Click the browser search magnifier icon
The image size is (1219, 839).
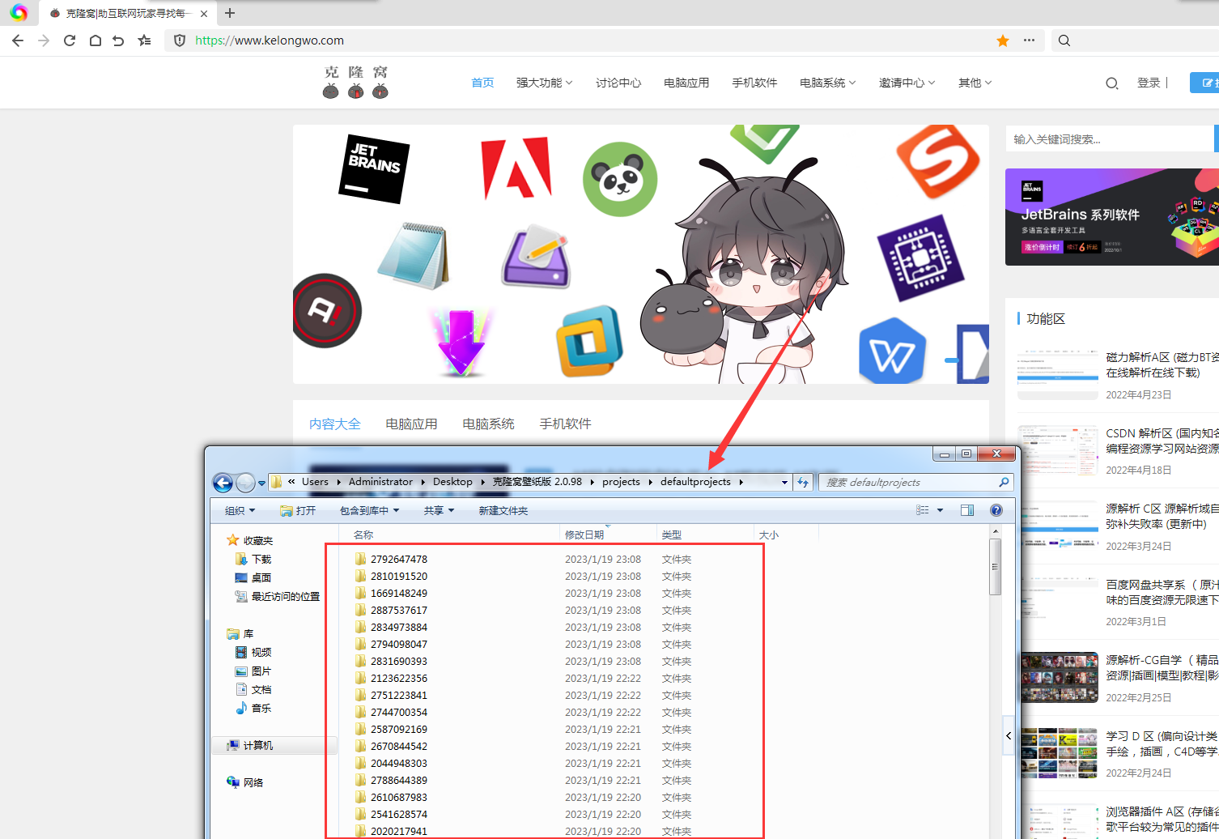coord(1064,40)
